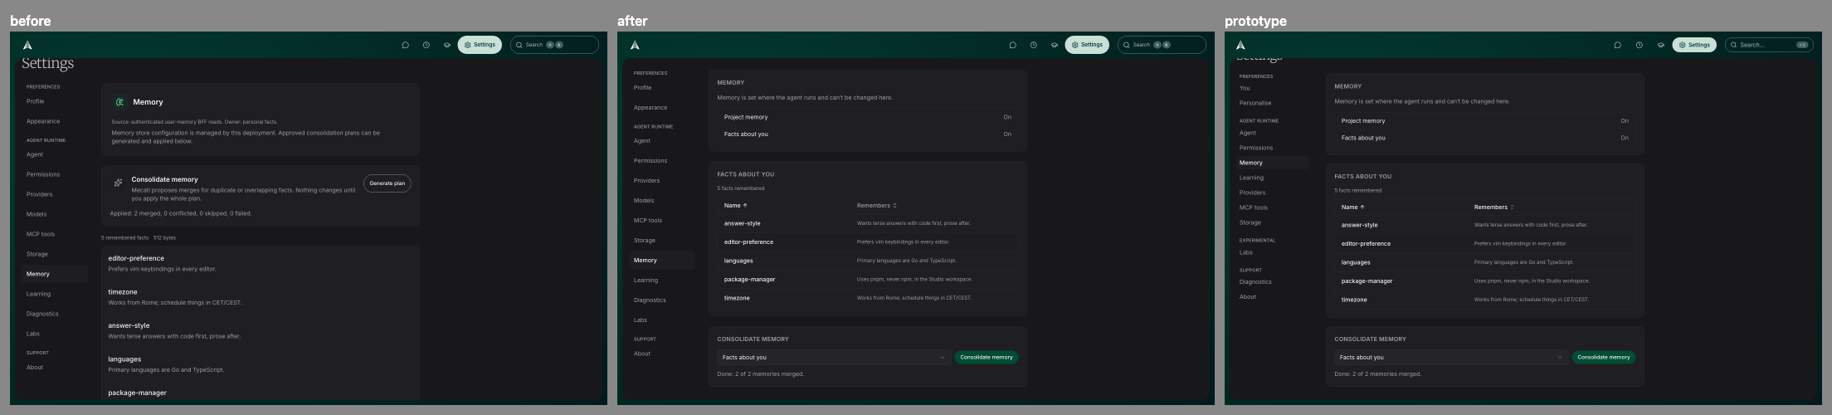Sort by Remembers column in after panel
Viewport: 1832px width, 415px height.
(877, 205)
